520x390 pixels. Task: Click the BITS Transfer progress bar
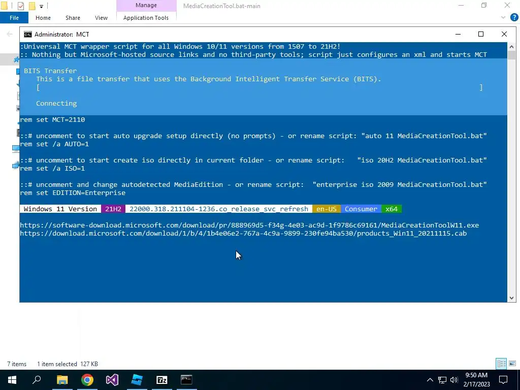click(x=259, y=87)
